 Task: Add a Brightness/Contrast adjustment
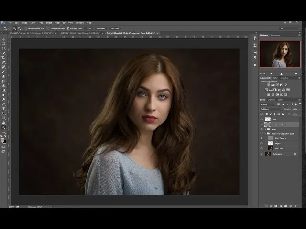click(x=269, y=85)
